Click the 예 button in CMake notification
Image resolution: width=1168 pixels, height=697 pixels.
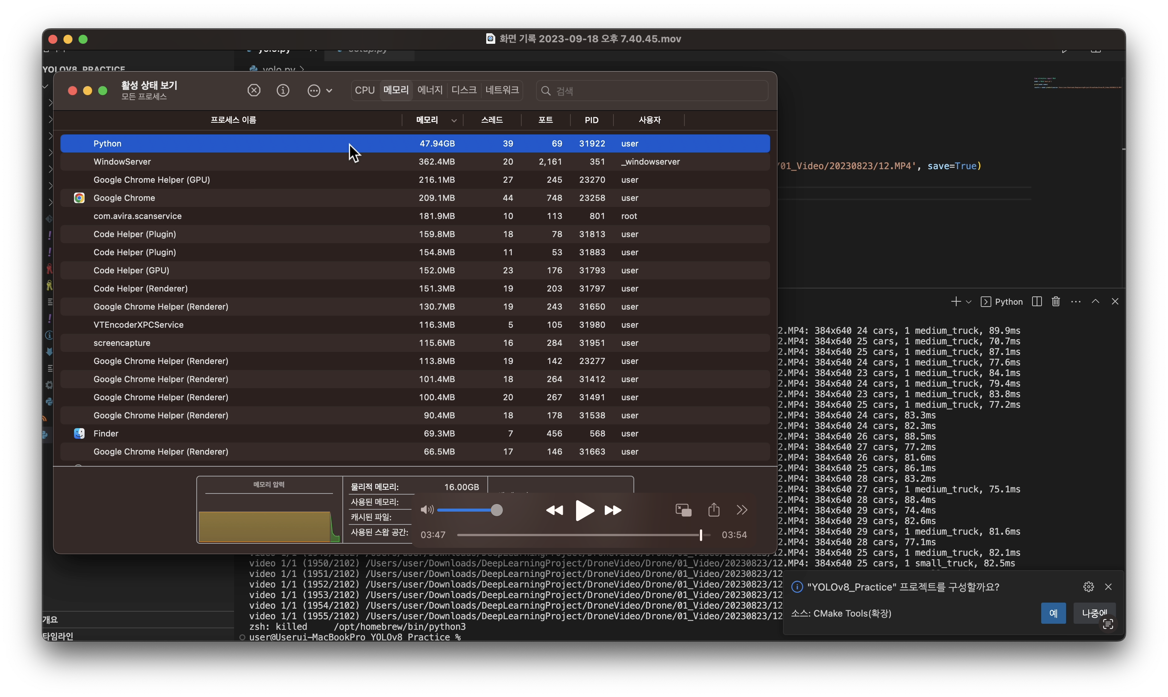pos(1053,614)
